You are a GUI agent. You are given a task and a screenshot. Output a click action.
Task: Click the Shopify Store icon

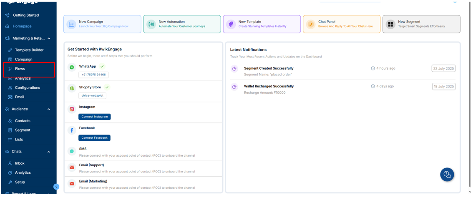(x=72, y=88)
